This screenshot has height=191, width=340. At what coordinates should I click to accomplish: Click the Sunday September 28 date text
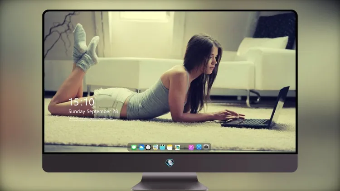[x=93, y=111]
